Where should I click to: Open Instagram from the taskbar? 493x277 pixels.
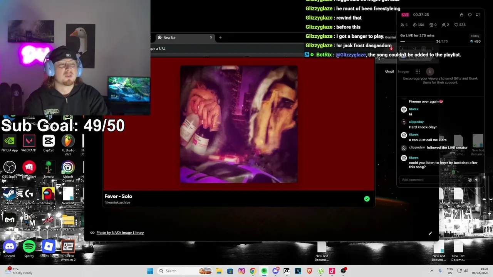click(x=241, y=271)
